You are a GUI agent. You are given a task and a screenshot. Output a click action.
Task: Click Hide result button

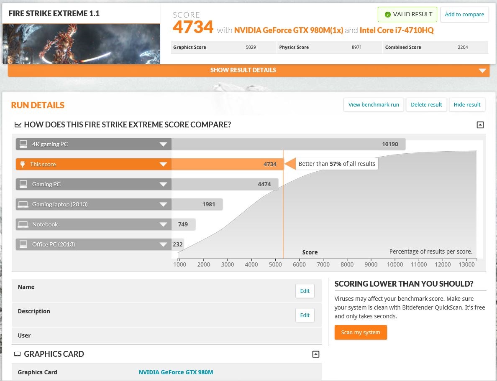point(467,105)
